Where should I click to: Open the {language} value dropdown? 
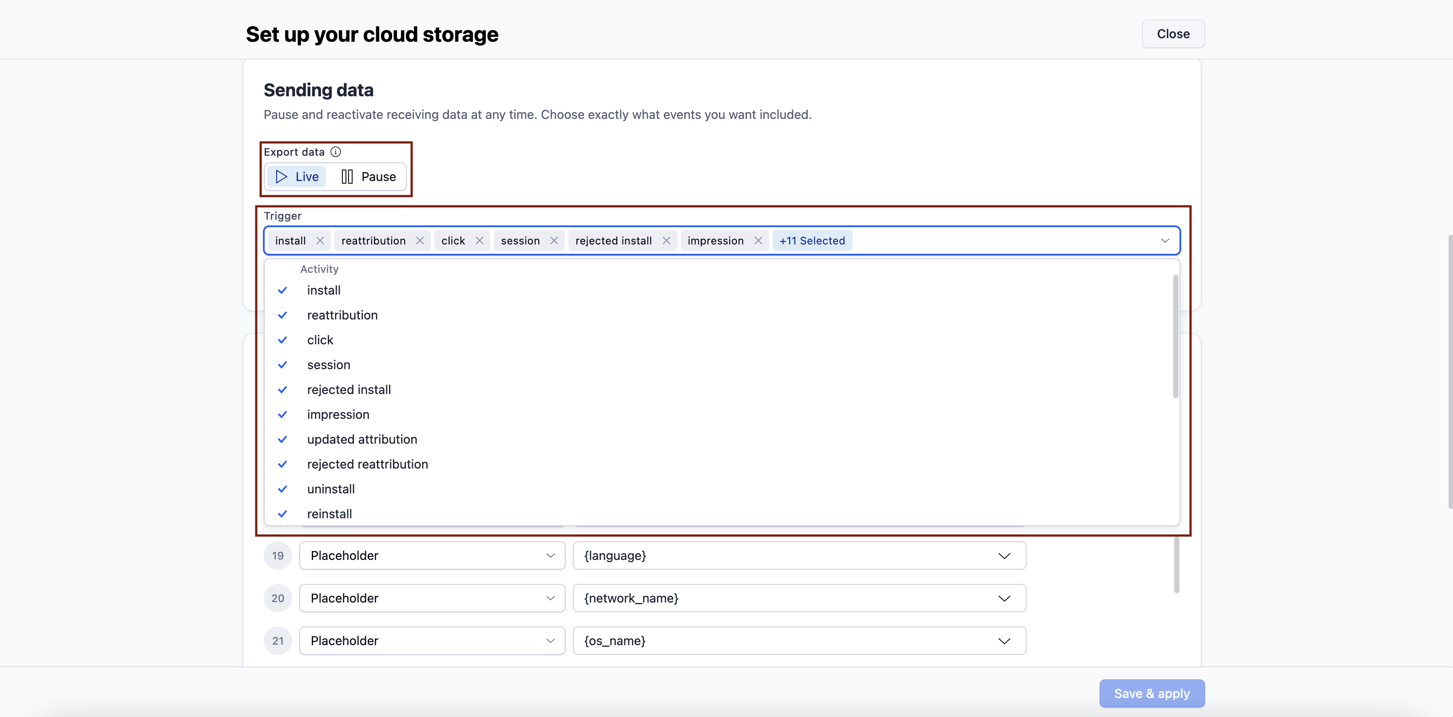pyautogui.click(x=799, y=556)
